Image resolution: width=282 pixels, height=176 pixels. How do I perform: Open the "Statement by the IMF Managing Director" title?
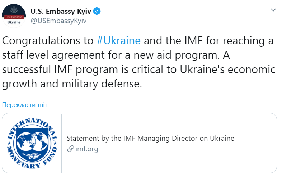[150, 138]
